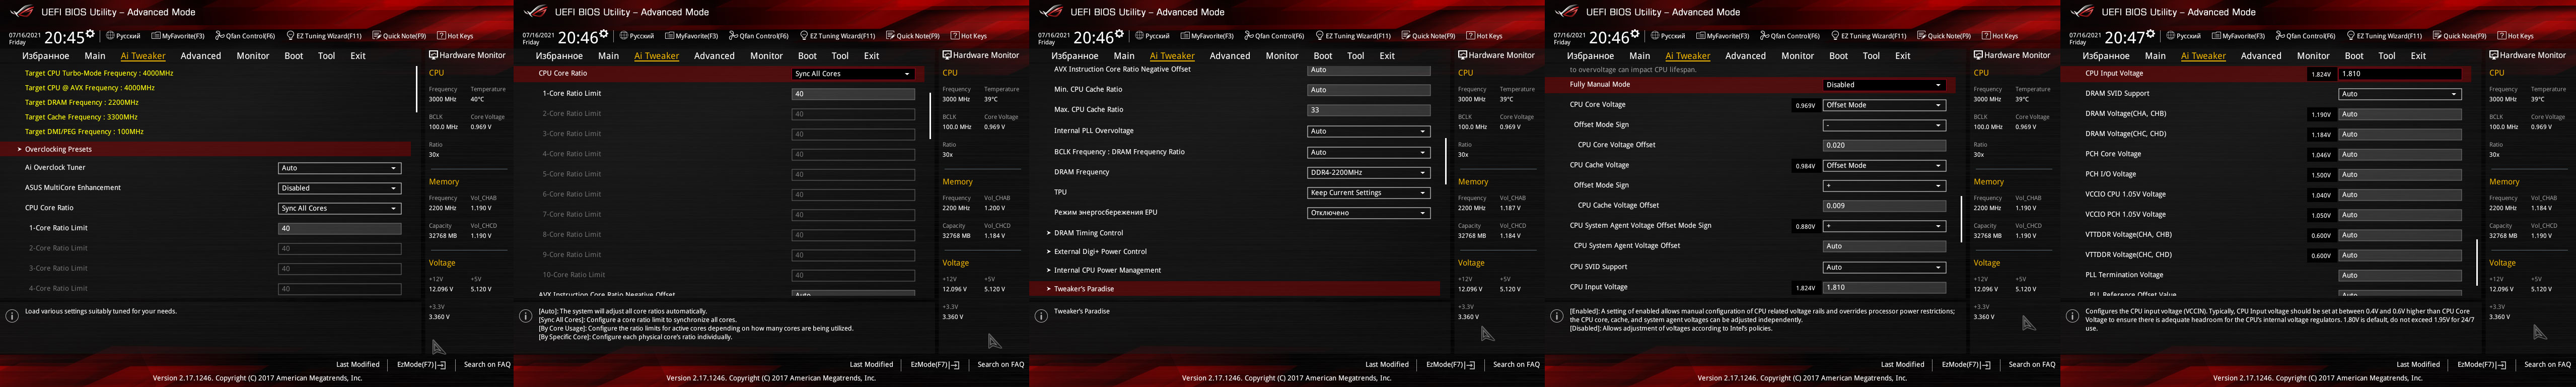
Task: Open Quick Note(F9) in the 20:45 screenshot
Action: coord(399,36)
